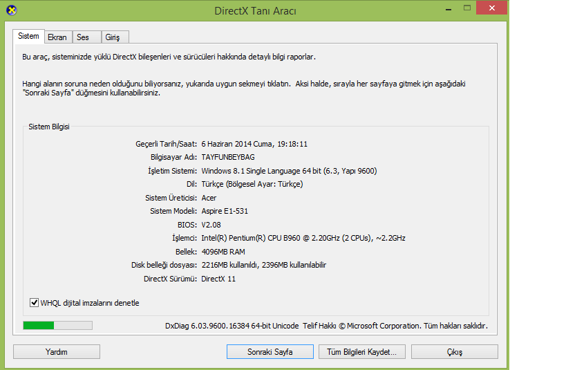Click the model value Aspire E1-531

(225, 211)
